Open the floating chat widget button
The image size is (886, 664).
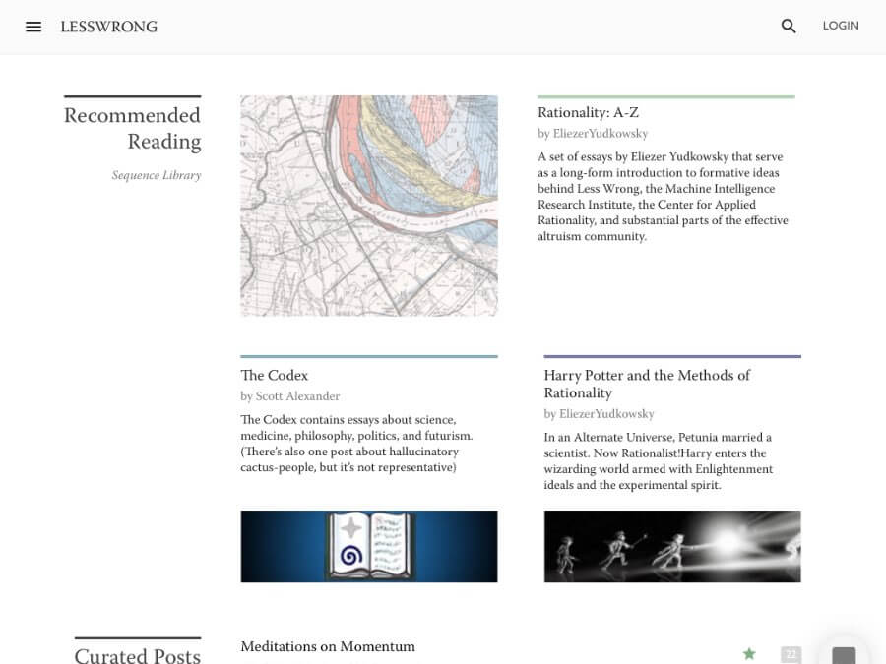pos(844,653)
